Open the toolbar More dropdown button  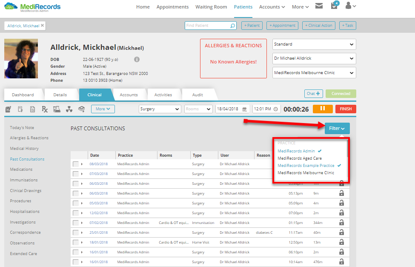103,109
